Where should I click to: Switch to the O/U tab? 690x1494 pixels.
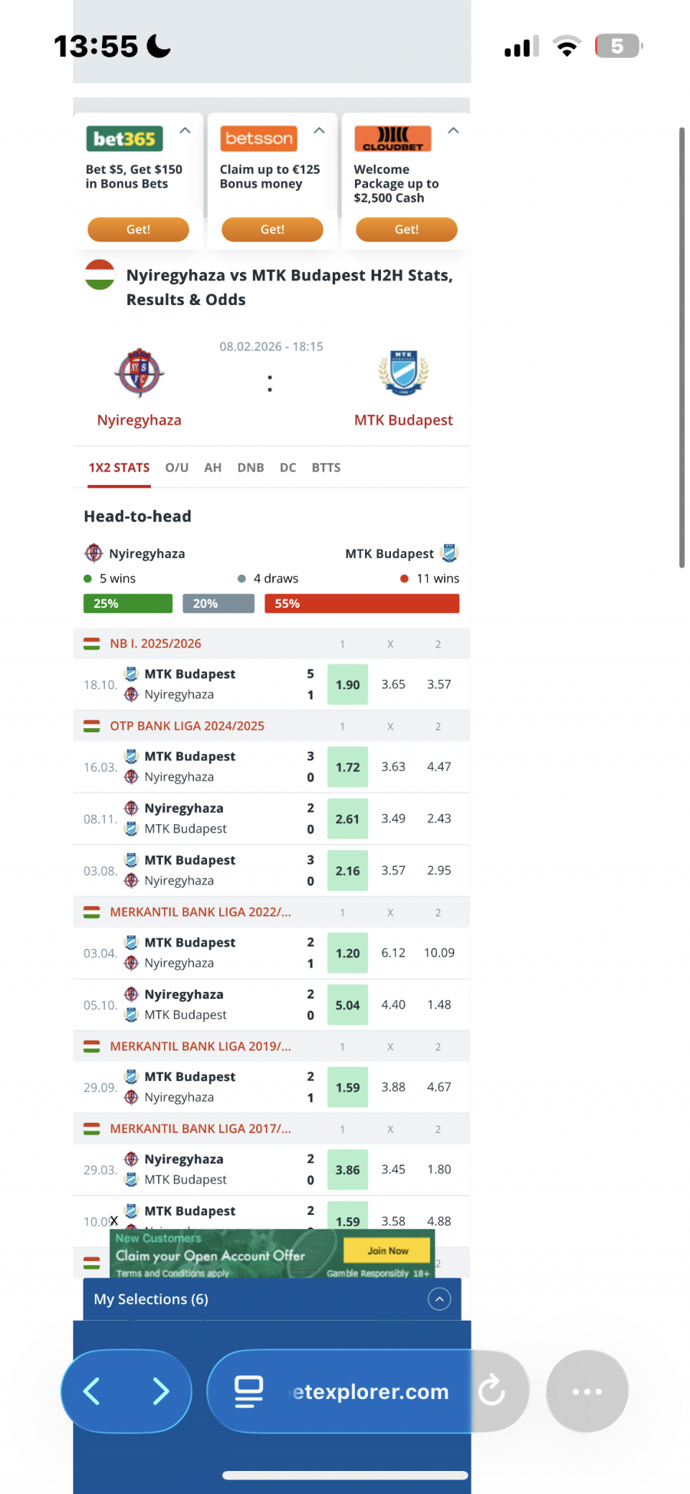pyautogui.click(x=177, y=468)
